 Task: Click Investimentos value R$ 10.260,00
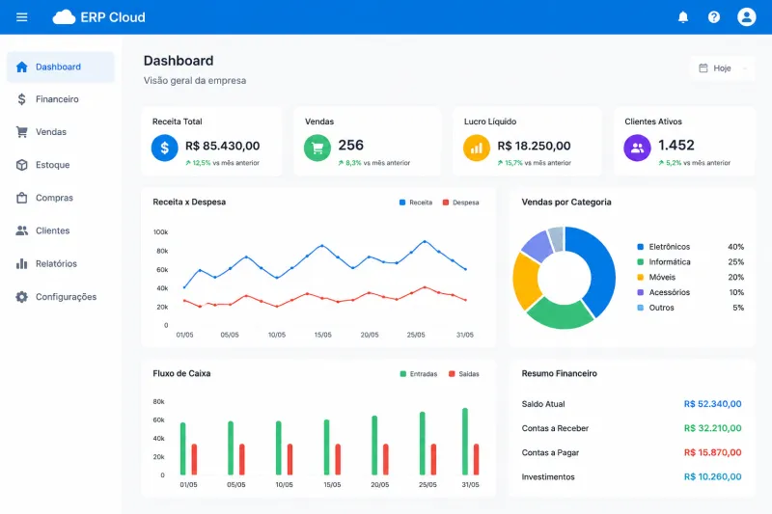pos(712,476)
